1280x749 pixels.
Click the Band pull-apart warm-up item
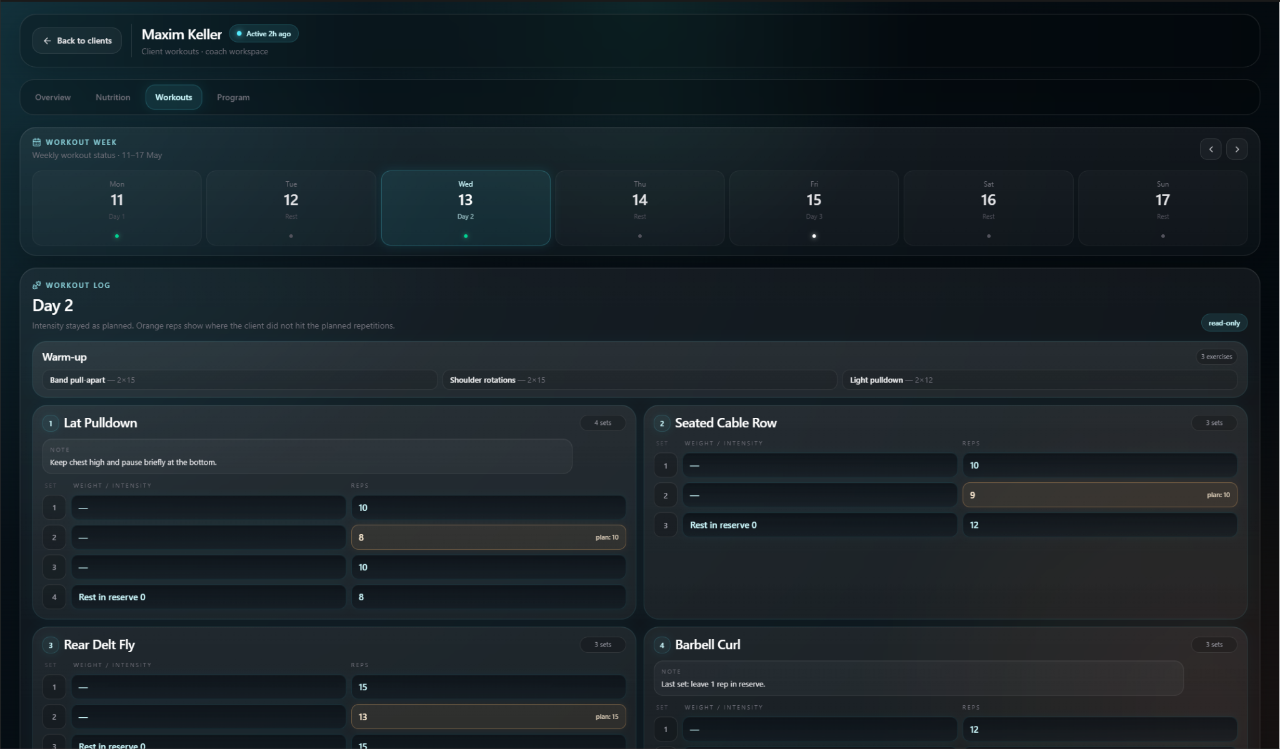[239, 380]
